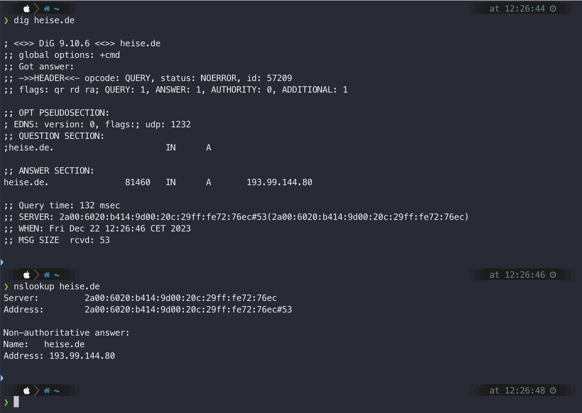Click the nslookup heise.de command text

(57, 286)
